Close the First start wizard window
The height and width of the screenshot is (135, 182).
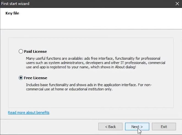[x=177, y=4]
